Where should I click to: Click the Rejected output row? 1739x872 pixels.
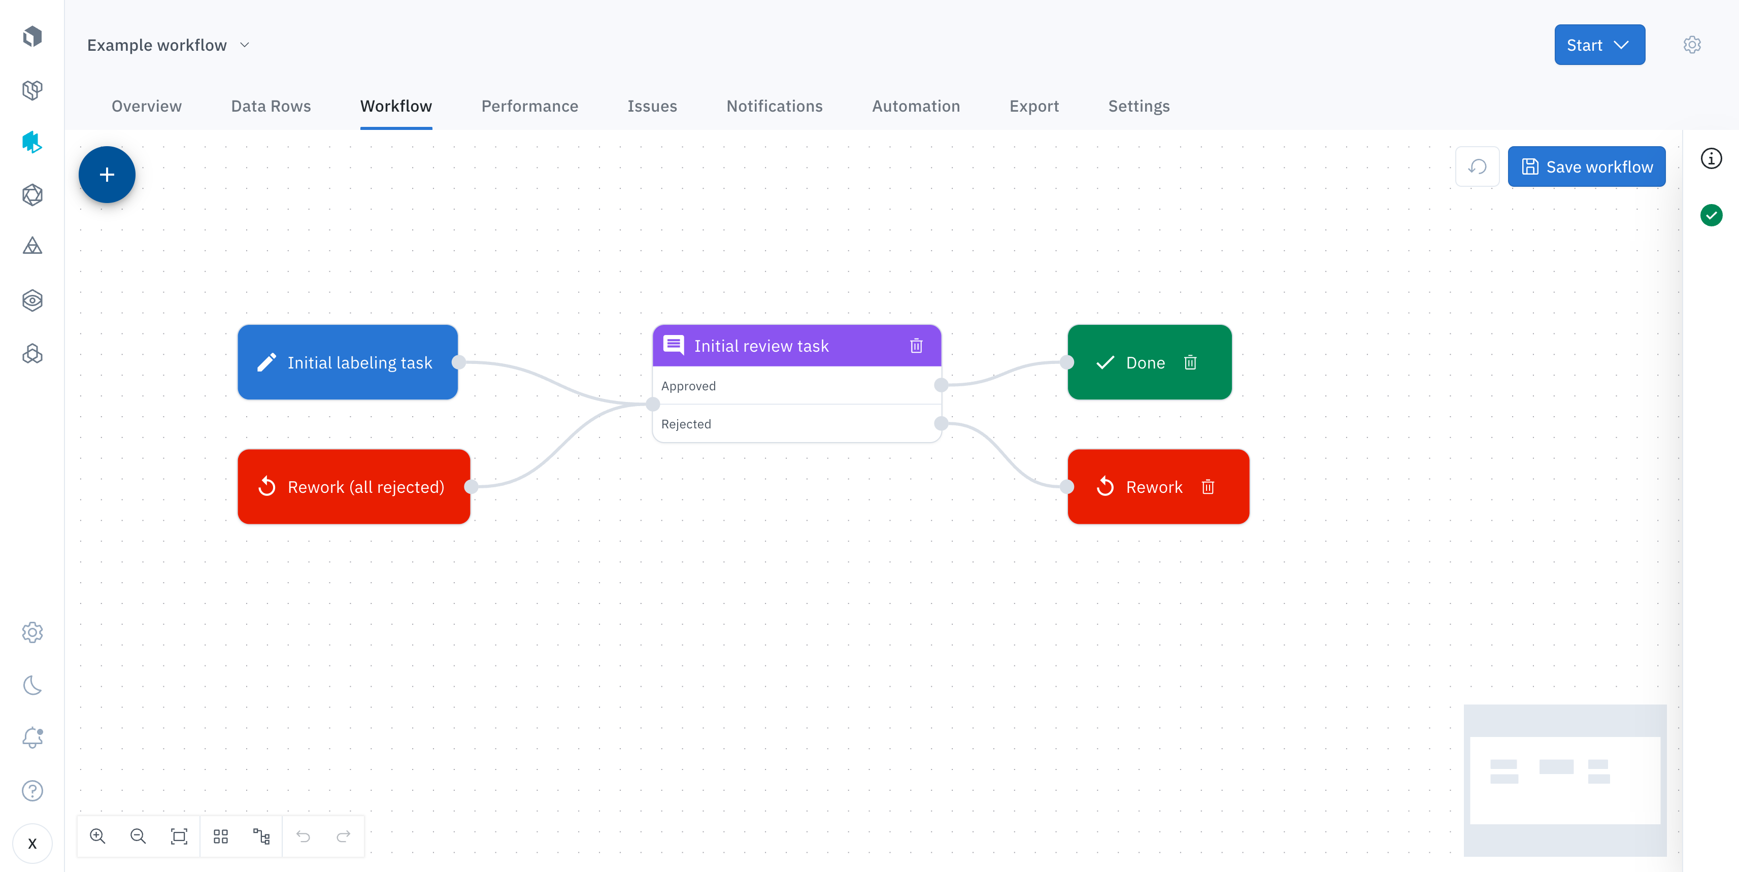(x=796, y=424)
